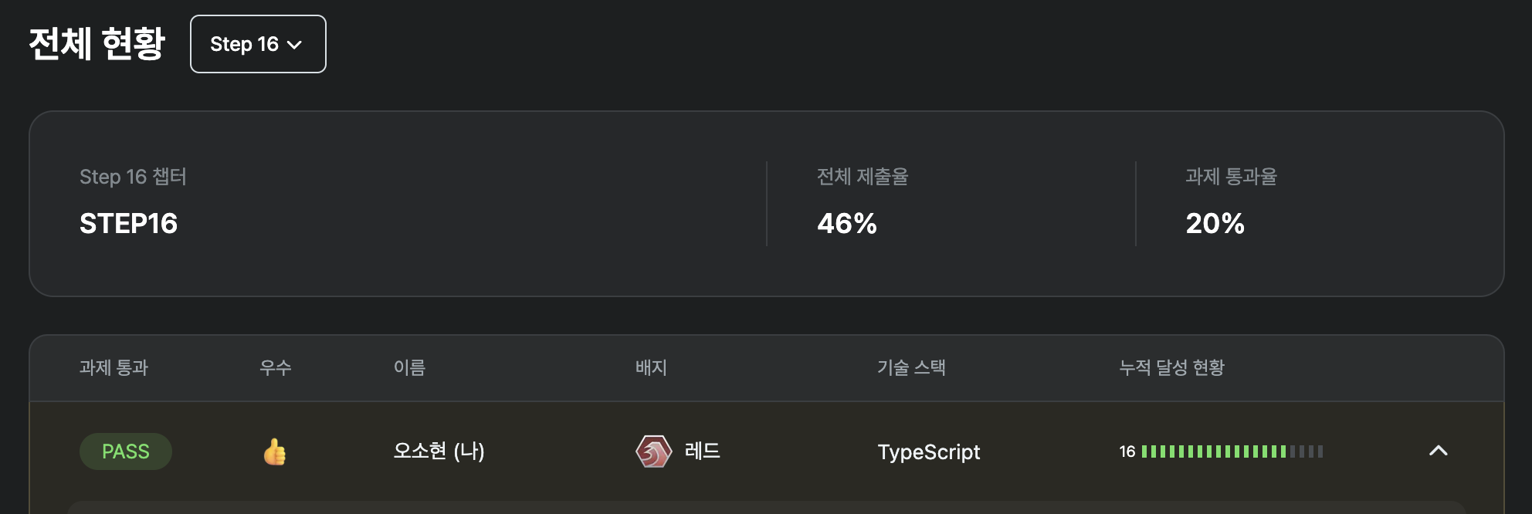1532x514 pixels.
Task: Select the 누적 달성 현황 column header
Action: [x=1171, y=367]
